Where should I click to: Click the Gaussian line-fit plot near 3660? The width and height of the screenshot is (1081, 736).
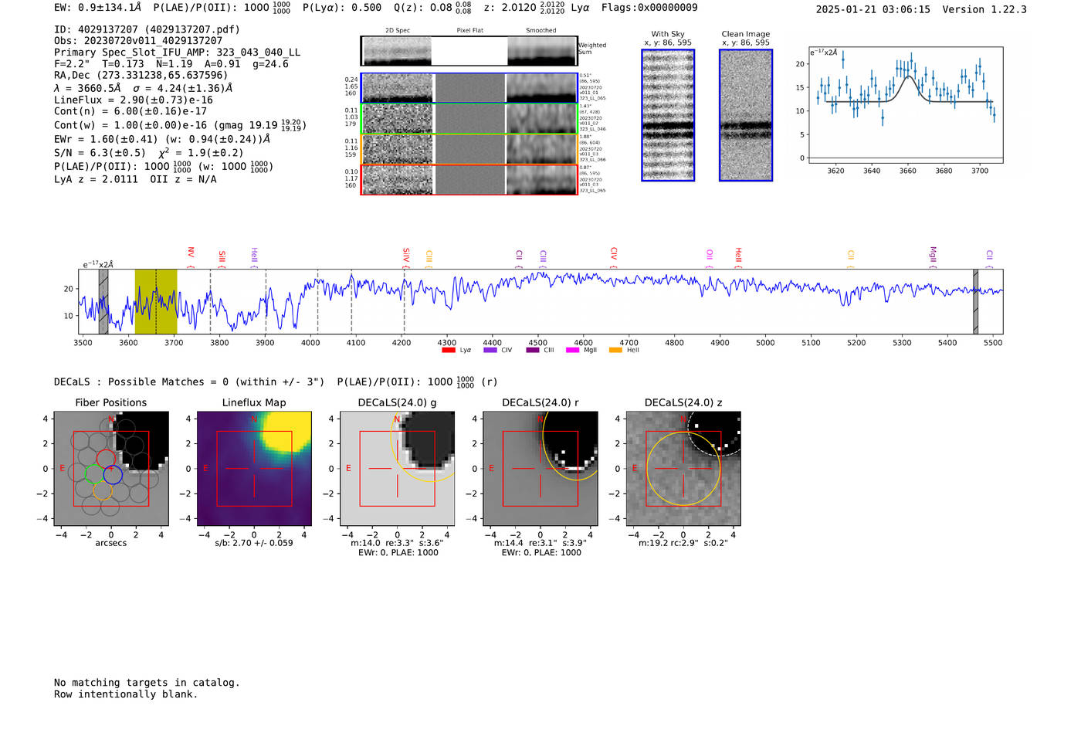(906, 105)
